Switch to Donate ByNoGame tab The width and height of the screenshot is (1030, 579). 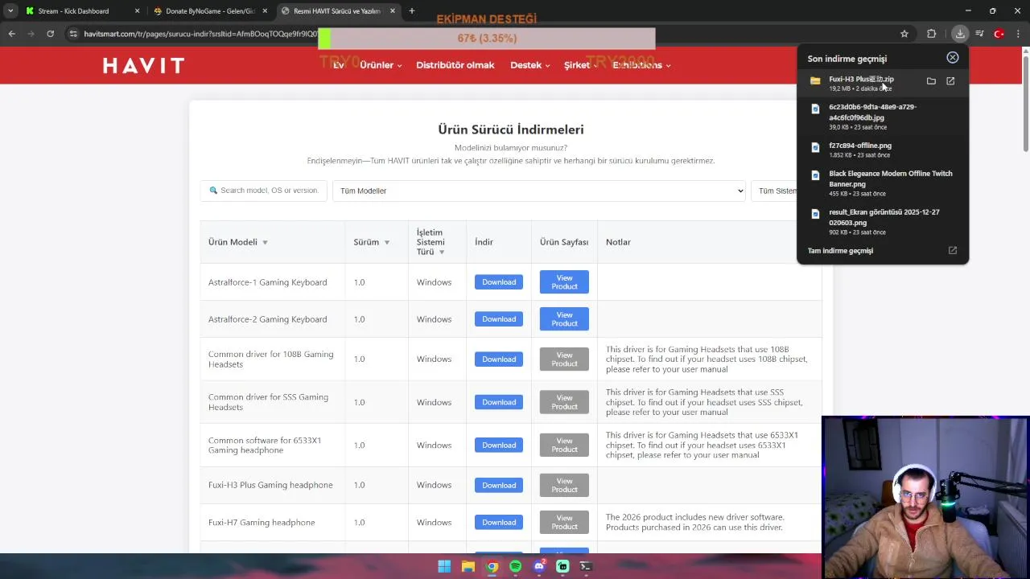tap(211, 11)
